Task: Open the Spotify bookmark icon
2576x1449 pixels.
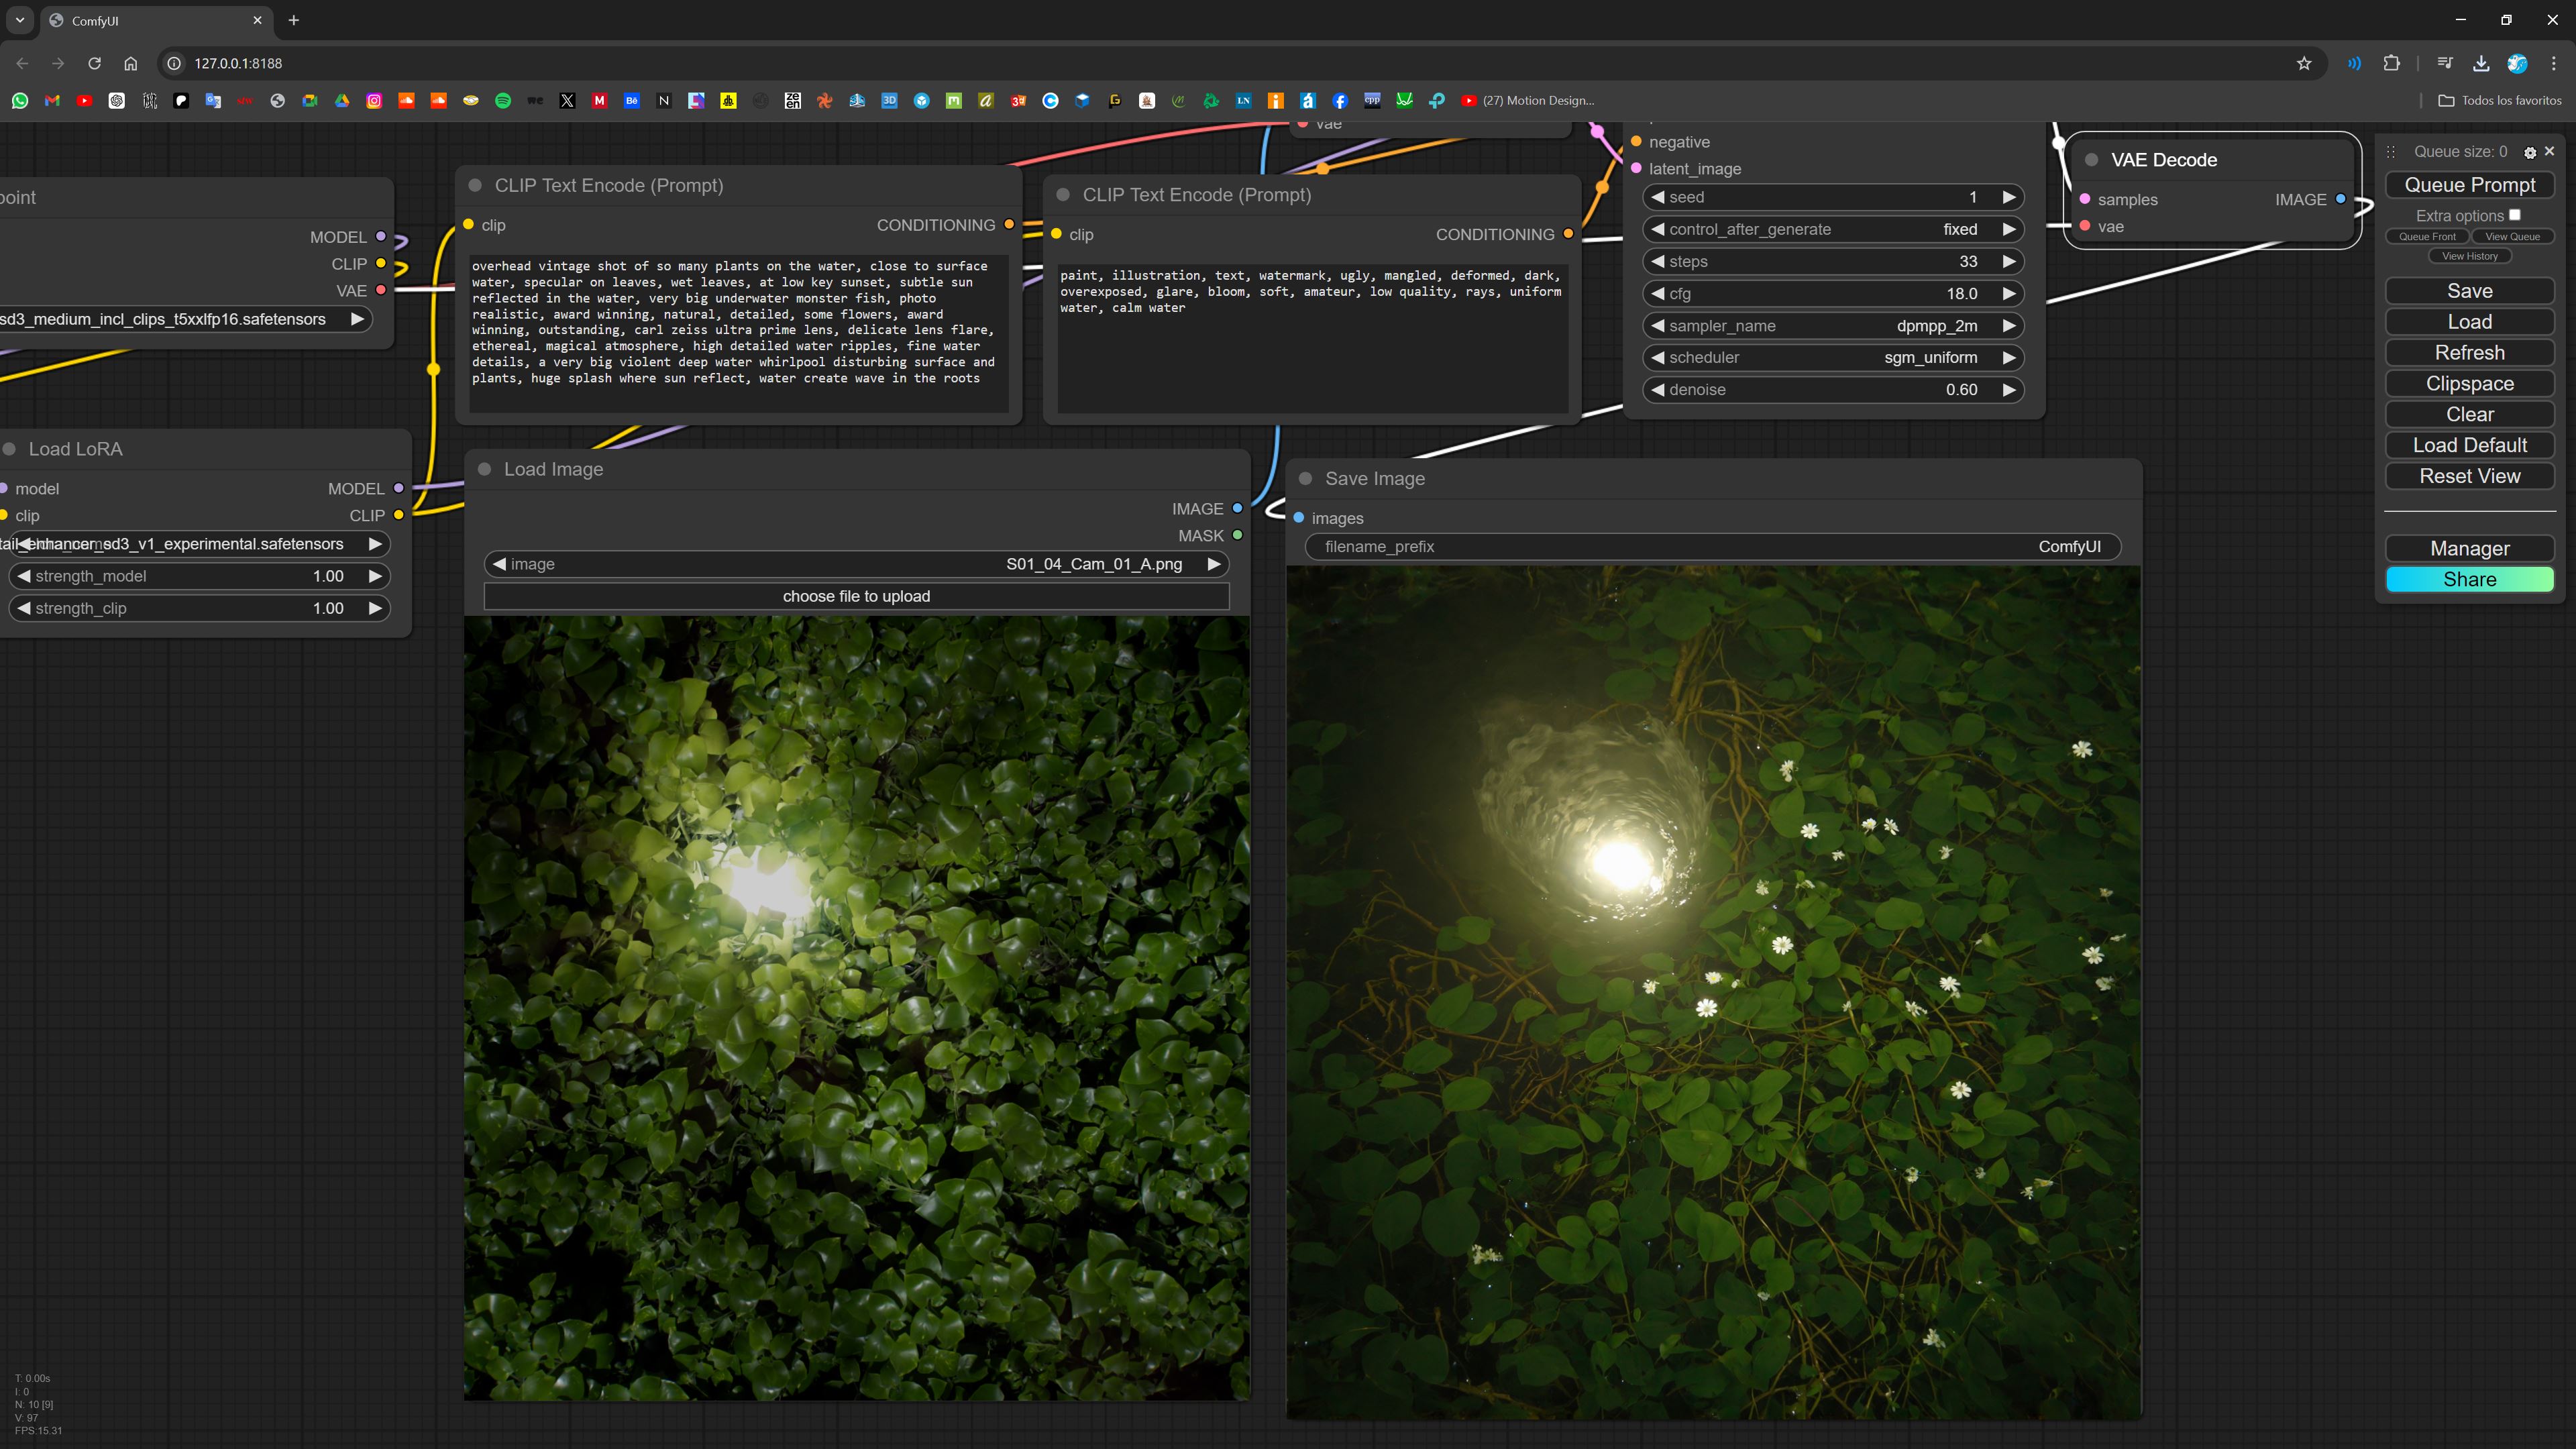Action: [x=503, y=101]
